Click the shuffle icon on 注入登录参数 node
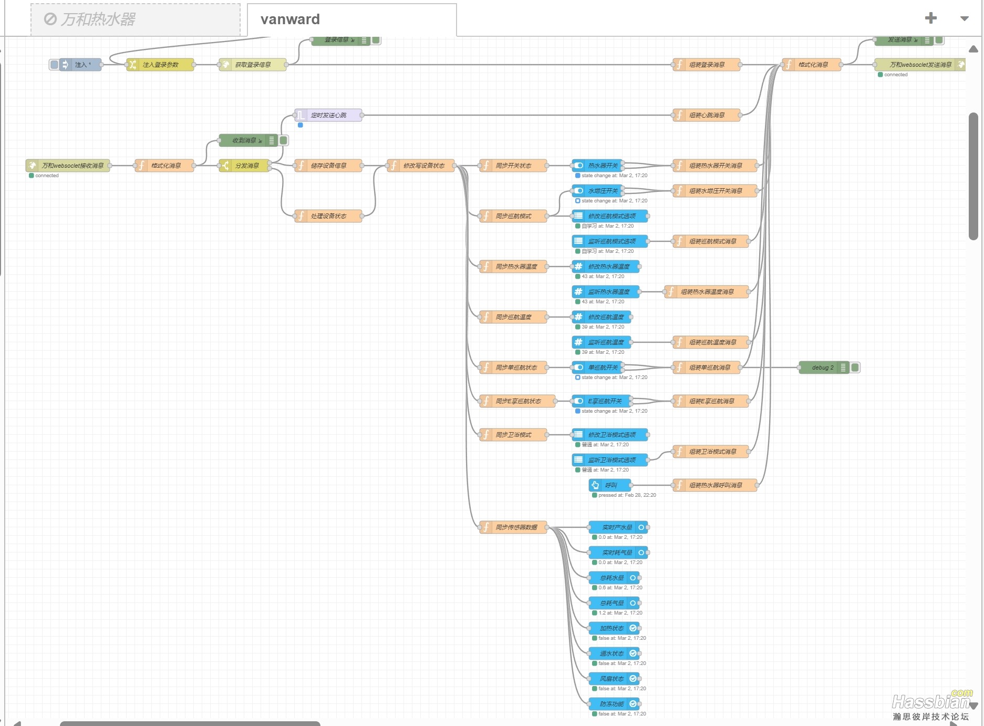The height and width of the screenshot is (726, 984). [x=132, y=65]
